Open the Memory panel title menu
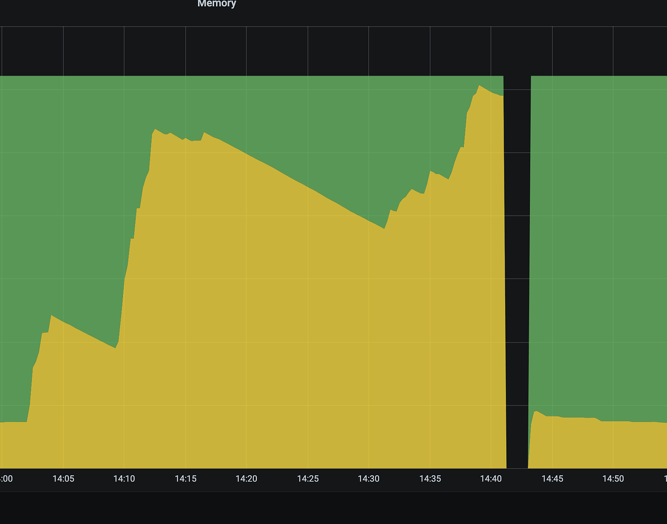 [217, 4]
